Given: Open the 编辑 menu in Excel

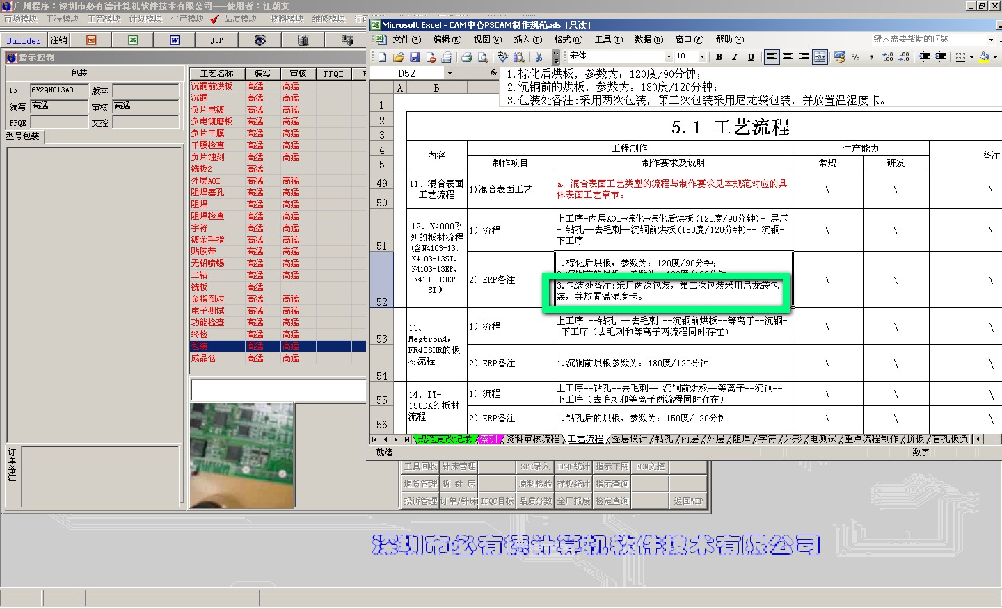Looking at the screenshot, I should 447,40.
